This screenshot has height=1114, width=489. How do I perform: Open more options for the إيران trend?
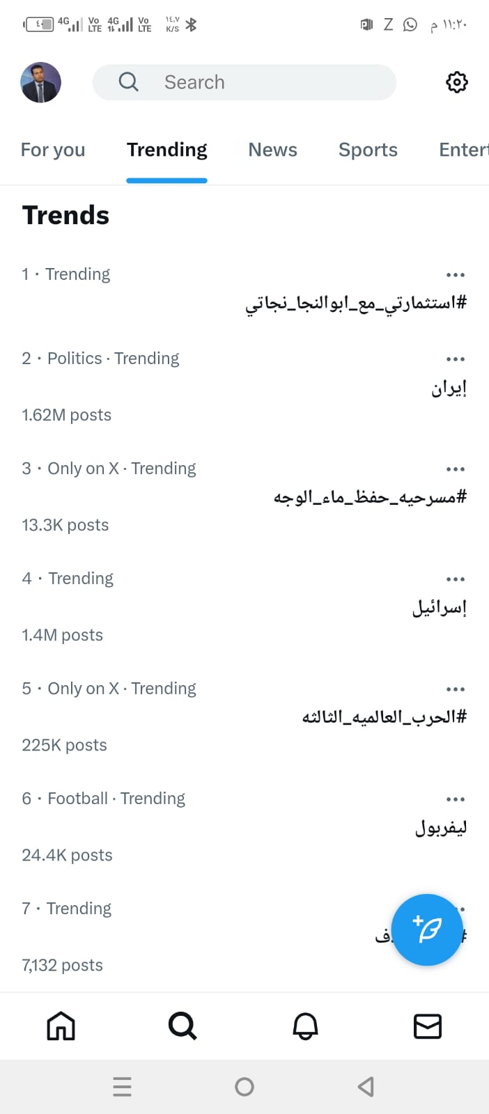455,359
